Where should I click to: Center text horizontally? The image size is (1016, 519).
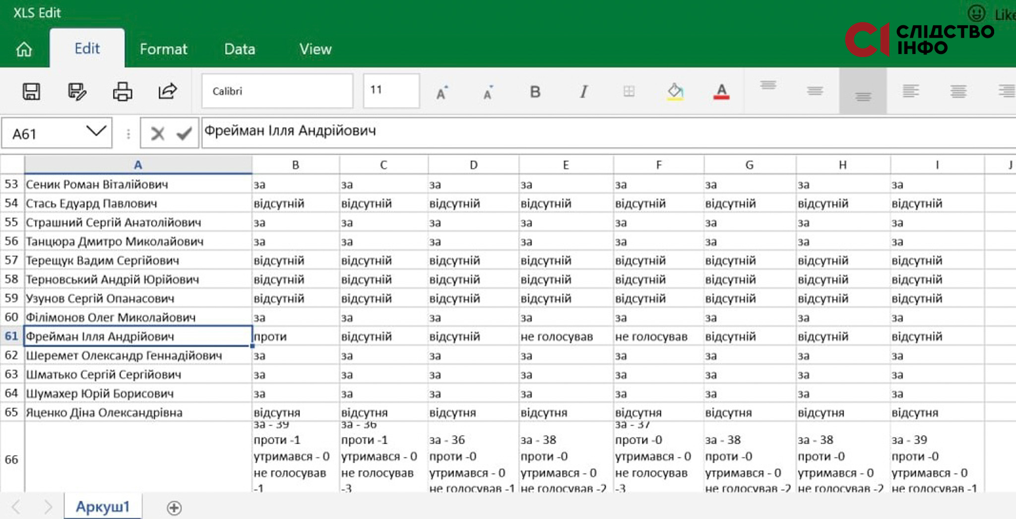(x=958, y=91)
